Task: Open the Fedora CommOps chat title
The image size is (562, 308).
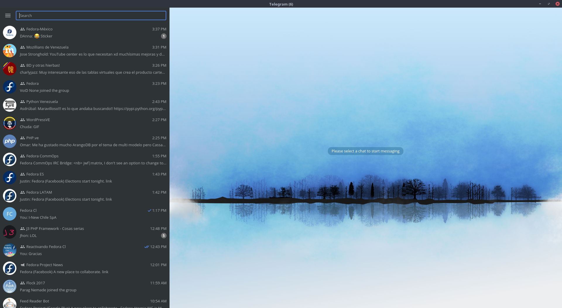Action: (42, 156)
